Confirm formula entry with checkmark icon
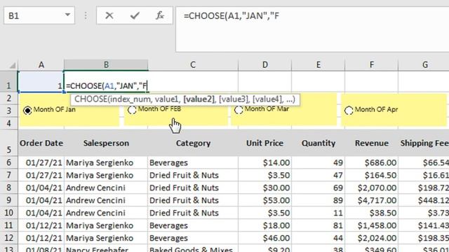This screenshot has height=252, width=449. point(135,15)
